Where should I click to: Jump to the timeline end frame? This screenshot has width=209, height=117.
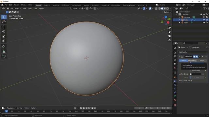[x=95, y=108]
